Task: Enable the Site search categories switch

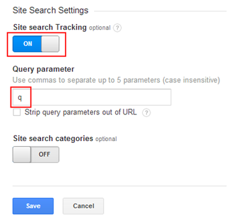Action: [x=36, y=154]
